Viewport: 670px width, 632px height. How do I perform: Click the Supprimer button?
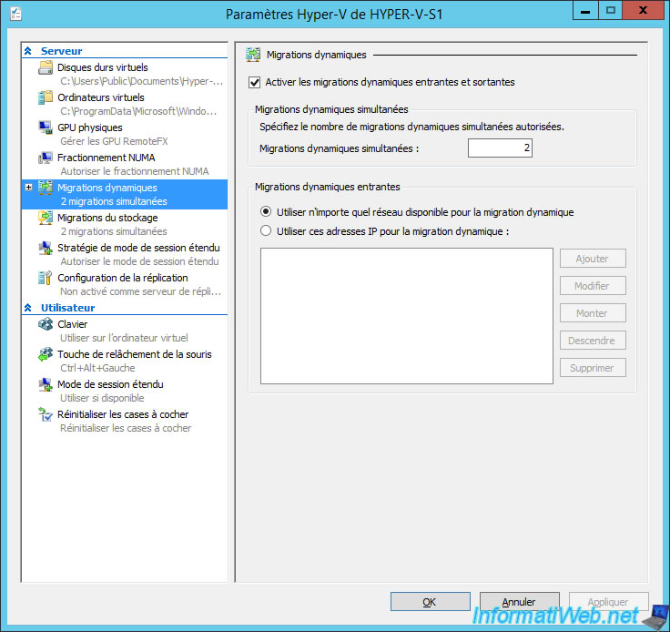[593, 368]
